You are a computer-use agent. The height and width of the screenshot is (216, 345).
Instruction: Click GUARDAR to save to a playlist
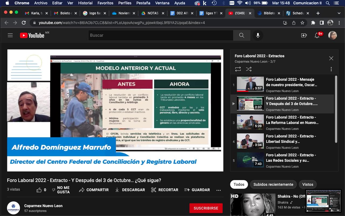(197, 190)
